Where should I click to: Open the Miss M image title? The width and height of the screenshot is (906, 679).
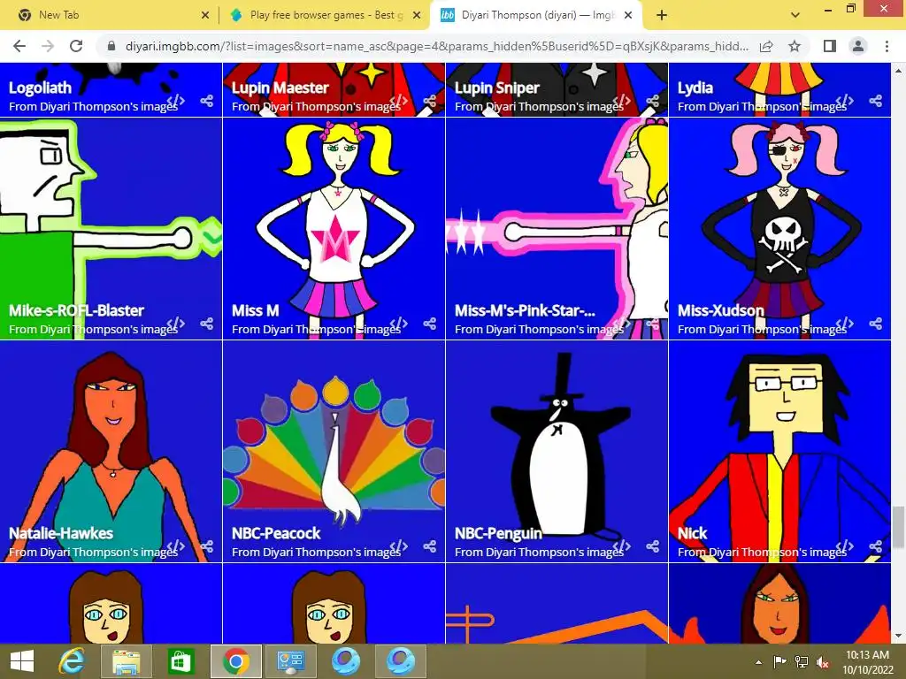[256, 310]
